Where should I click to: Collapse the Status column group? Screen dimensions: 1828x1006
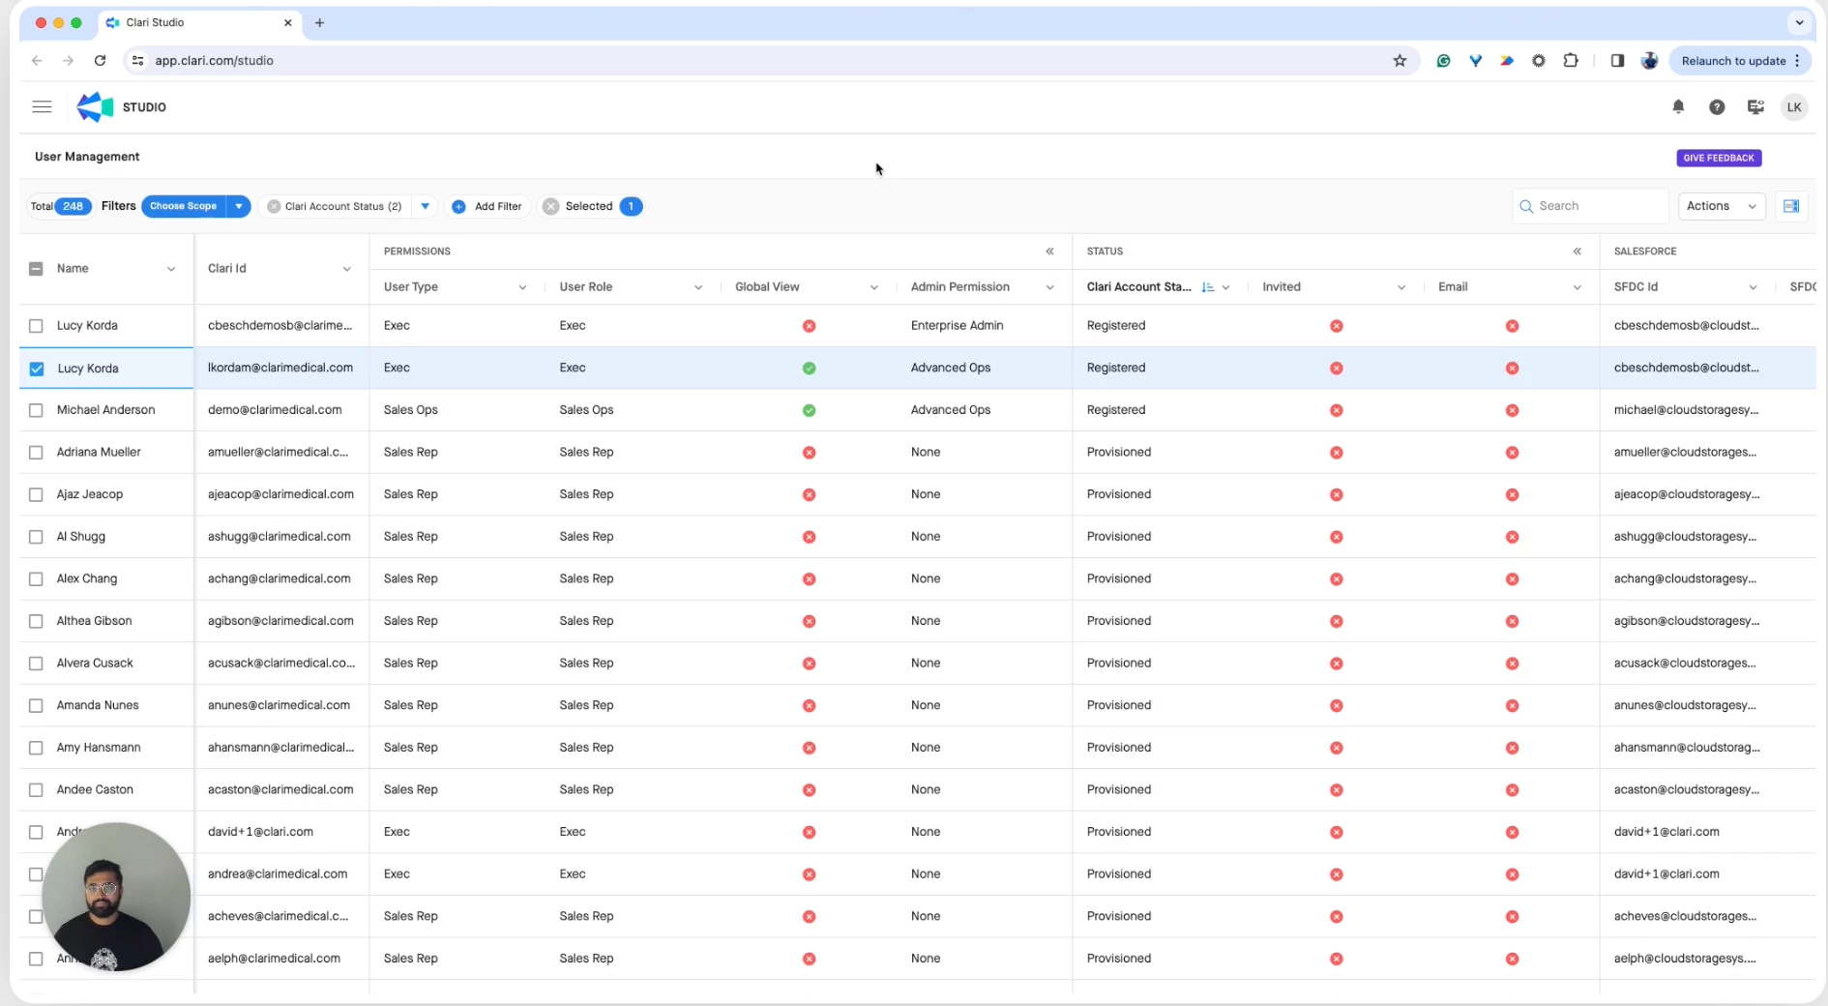1577,251
